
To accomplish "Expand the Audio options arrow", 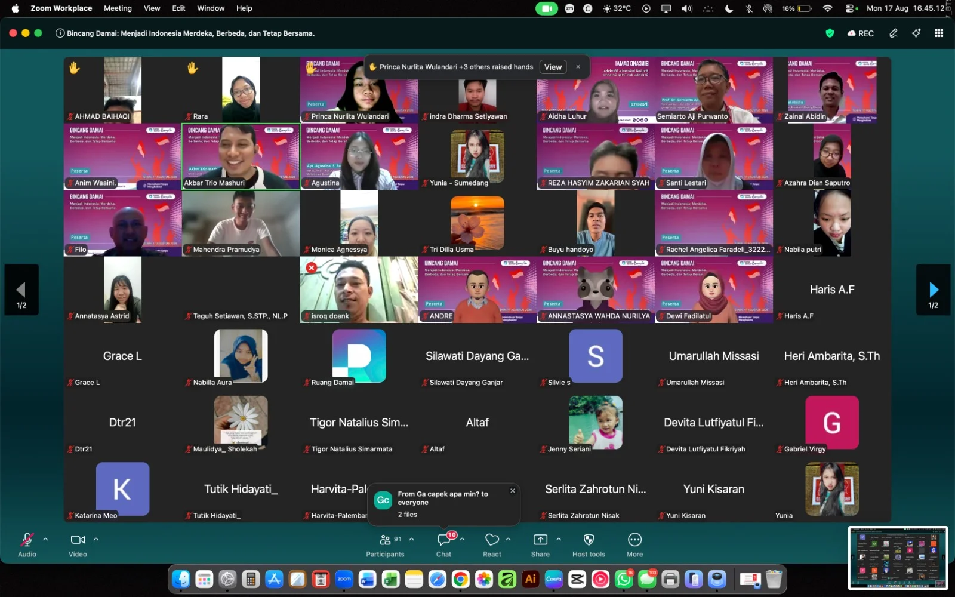I will [x=45, y=539].
